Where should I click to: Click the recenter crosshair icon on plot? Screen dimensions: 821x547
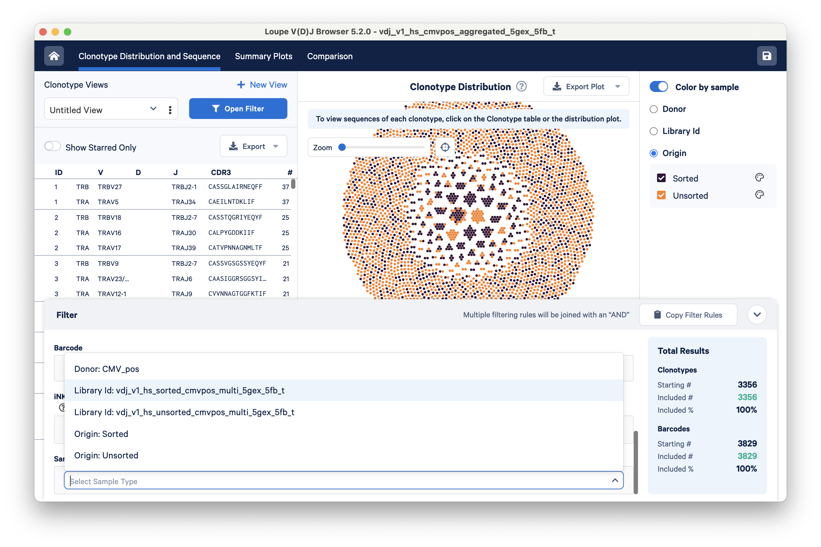pyautogui.click(x=445, y=147)
